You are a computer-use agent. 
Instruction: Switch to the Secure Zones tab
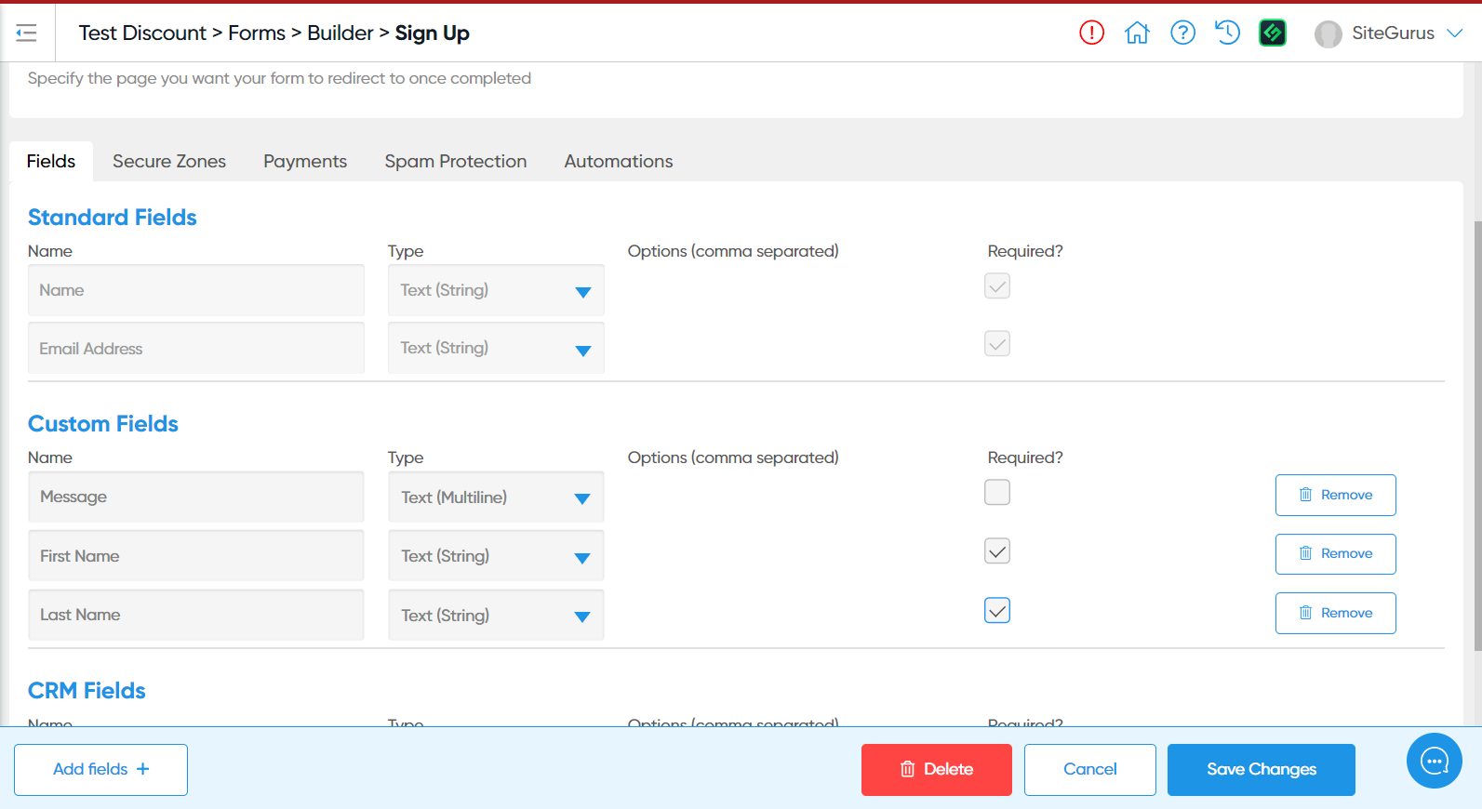169,161
